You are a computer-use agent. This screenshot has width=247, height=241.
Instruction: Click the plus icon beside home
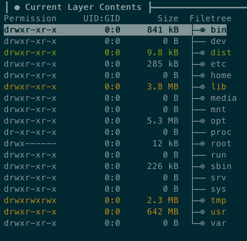point(203,75)
